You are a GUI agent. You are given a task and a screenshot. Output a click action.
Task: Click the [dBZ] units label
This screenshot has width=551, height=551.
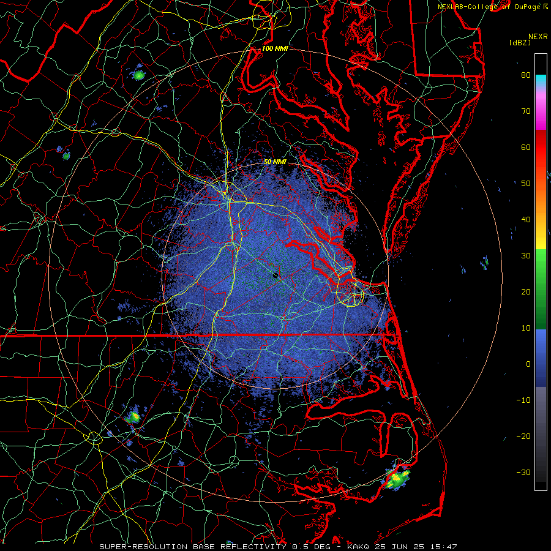(x=520, y=42)
